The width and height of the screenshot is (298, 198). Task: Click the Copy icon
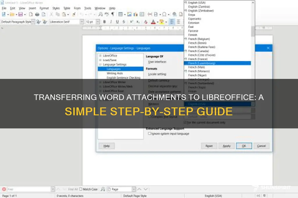(58, 14)
